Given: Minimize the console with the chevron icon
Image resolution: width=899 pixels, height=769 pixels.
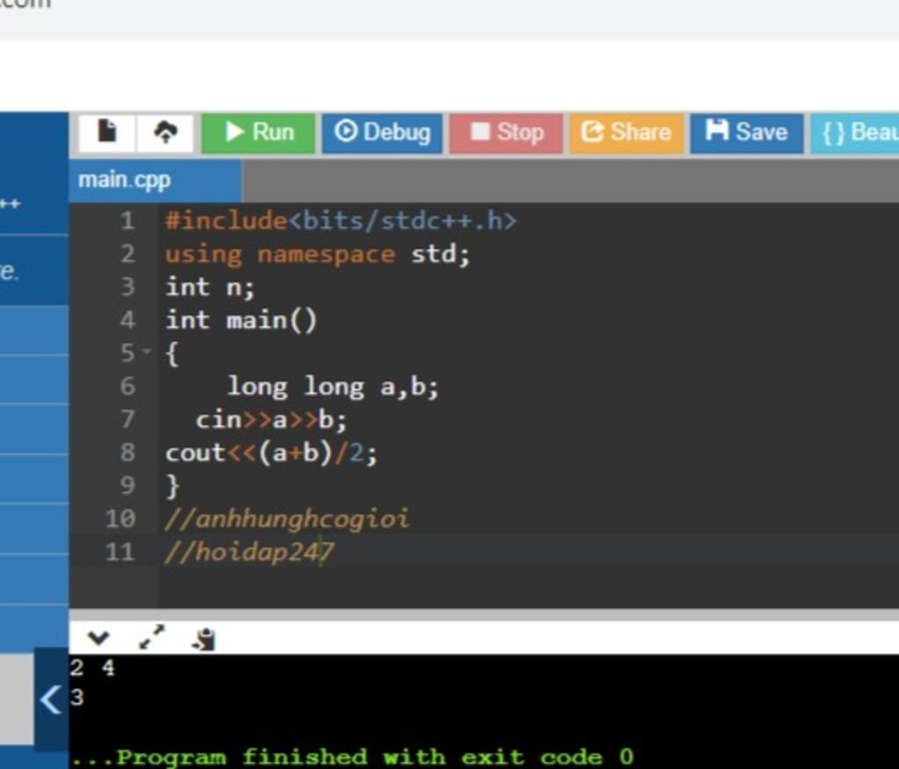Looking at the screenshot, I should (x=98, y=637).
